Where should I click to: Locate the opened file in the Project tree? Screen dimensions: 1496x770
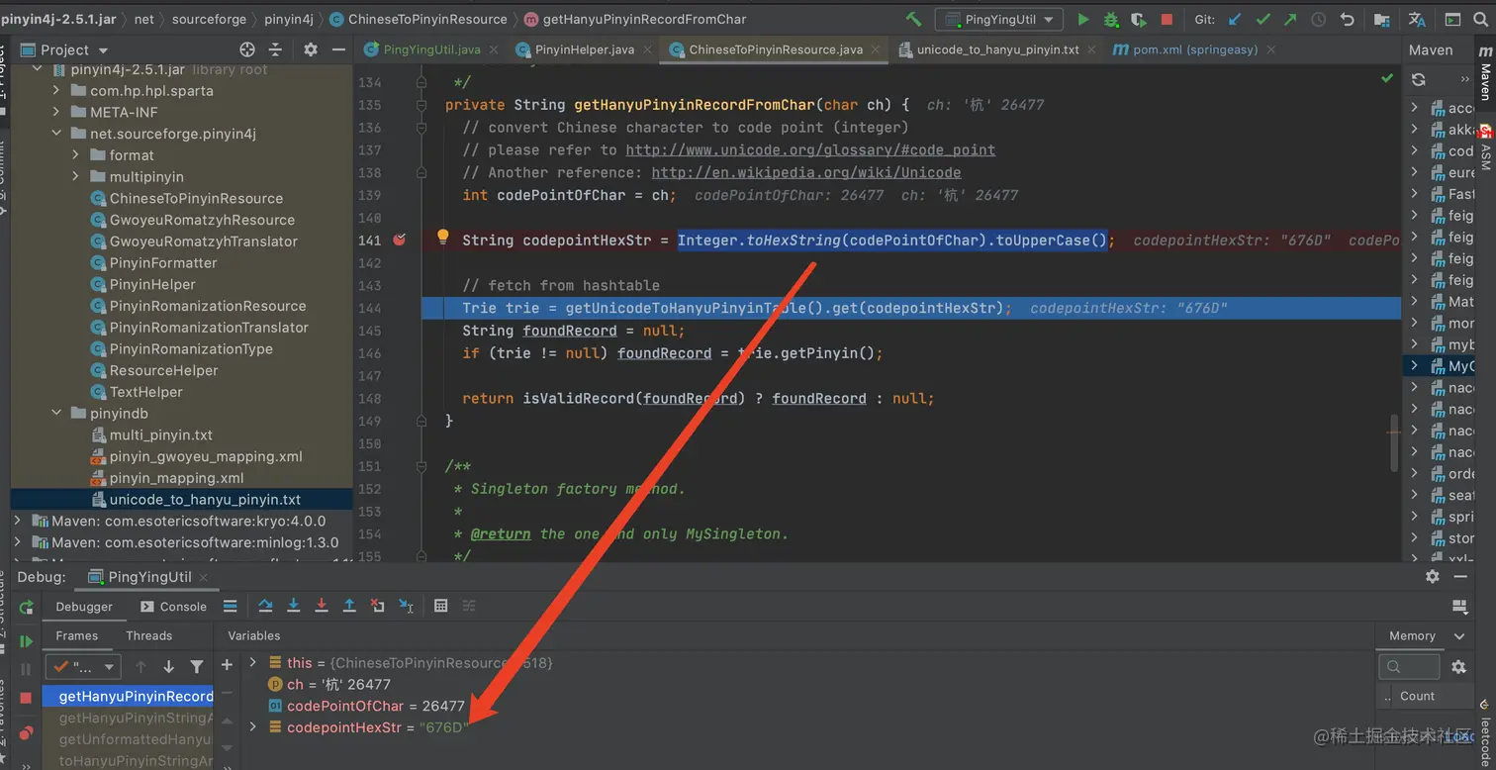(247, 49)
